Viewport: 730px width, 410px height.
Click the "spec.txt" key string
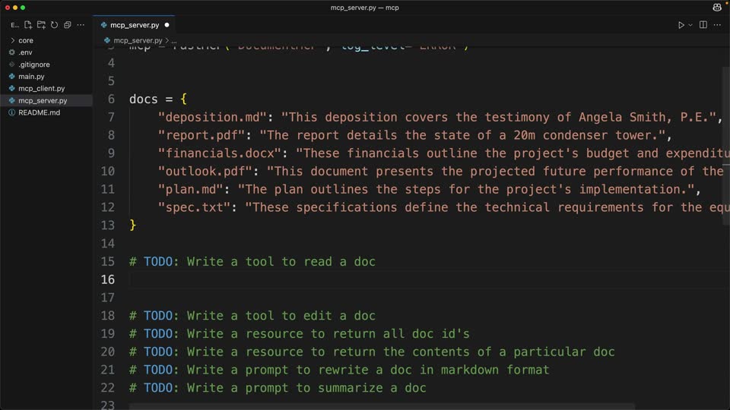pyautogui.click(x=194, y=207)
